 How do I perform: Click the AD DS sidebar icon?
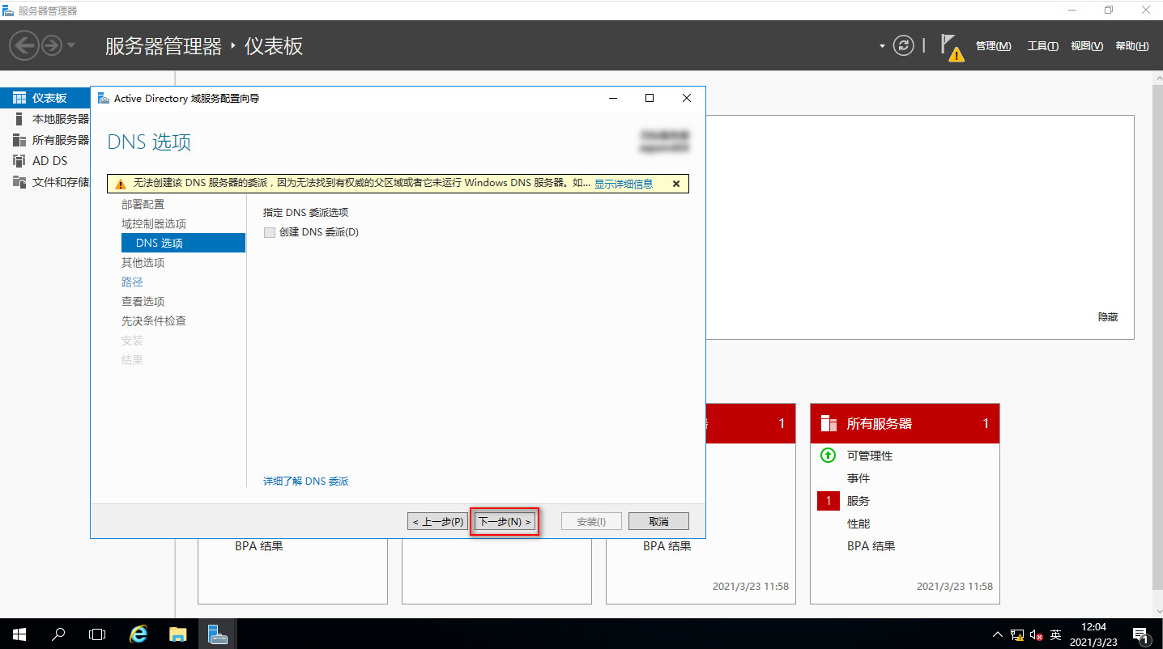(x=19, y=161)
